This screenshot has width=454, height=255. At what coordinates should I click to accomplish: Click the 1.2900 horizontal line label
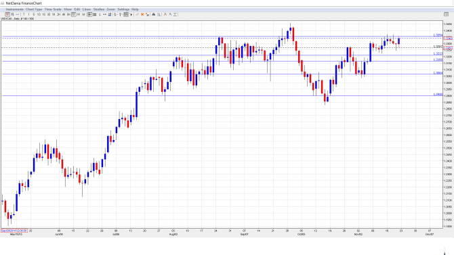coord(438,95)
